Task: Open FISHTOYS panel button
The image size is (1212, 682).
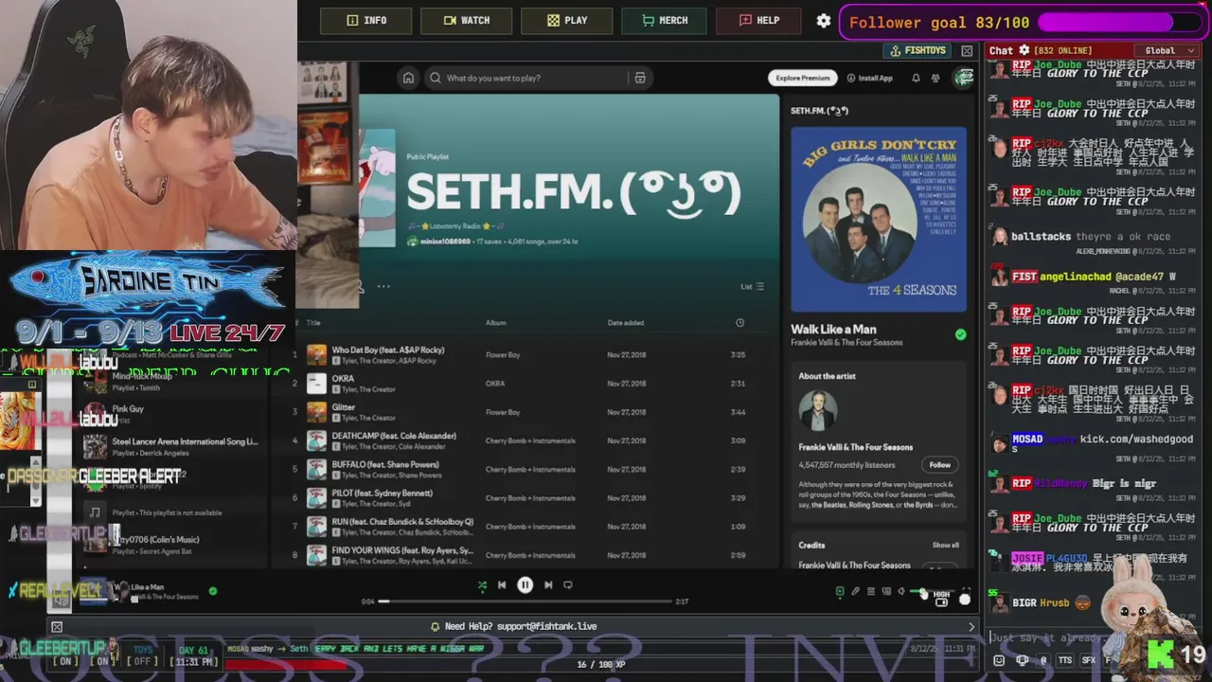Action: pyautogui.click(x=918, y=50)
